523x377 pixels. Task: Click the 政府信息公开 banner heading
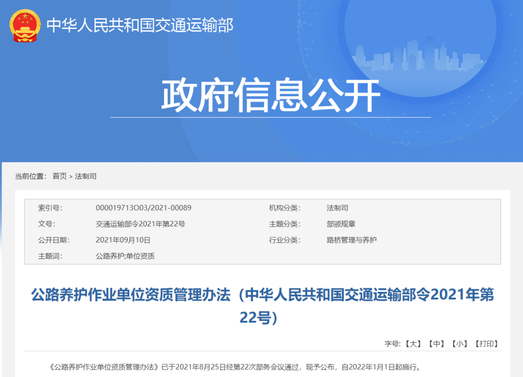270,96
